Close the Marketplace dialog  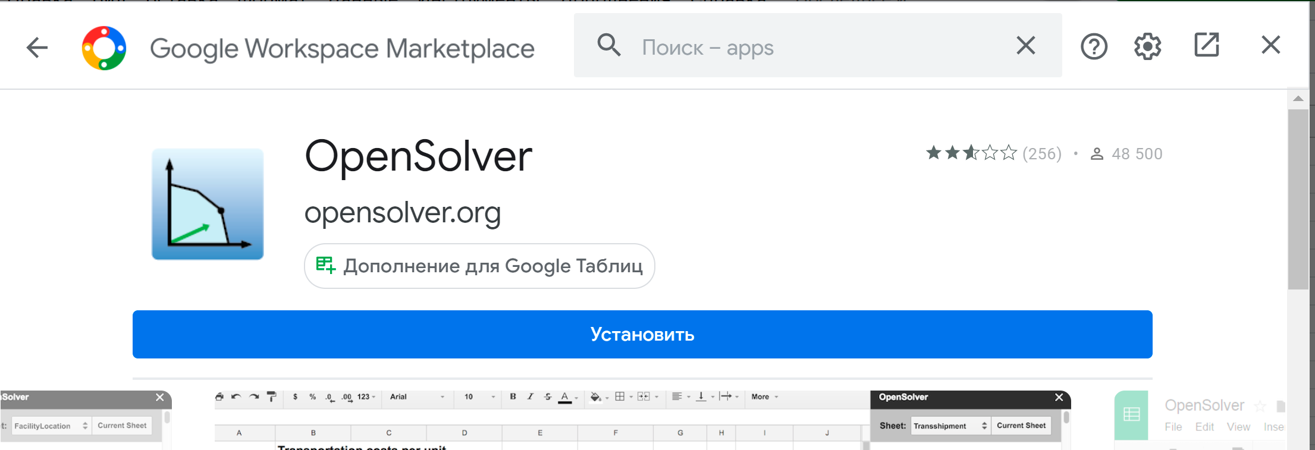[x=1271, y=45]
